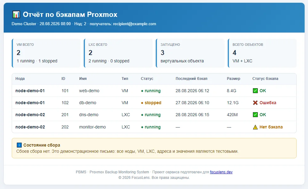308x189 pixels.
Task: Click the '1 running · 1 stopped' text
Action: [x=37, y=61]
